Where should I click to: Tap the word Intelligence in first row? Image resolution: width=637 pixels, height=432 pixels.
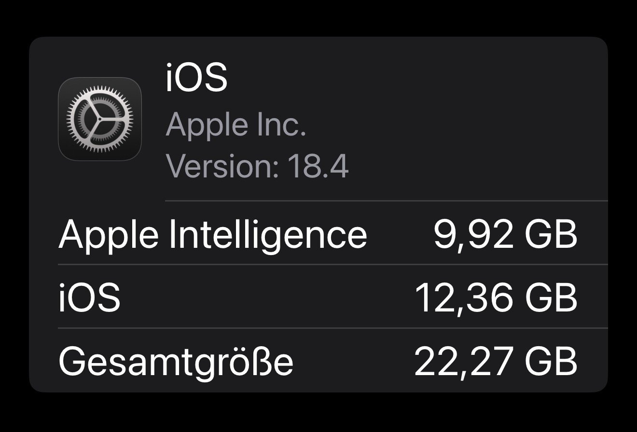[x=268, y=234]
